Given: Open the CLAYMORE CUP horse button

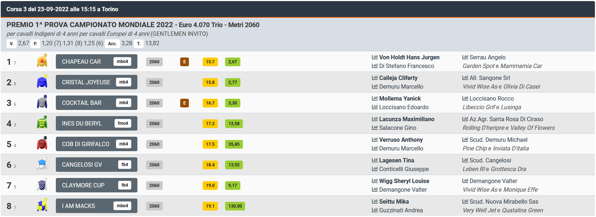Looking at the screenshot, I should (x=96, y=185).
